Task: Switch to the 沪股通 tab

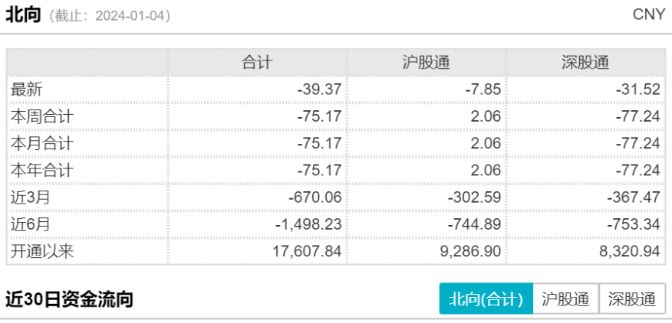Action: pyautogui.click(x=565, y=299)
